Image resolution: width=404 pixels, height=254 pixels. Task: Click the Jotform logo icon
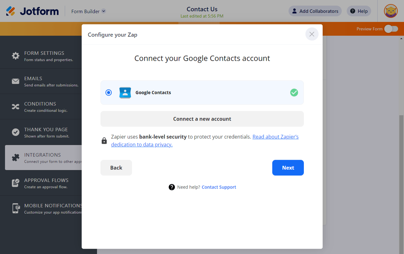11,11
